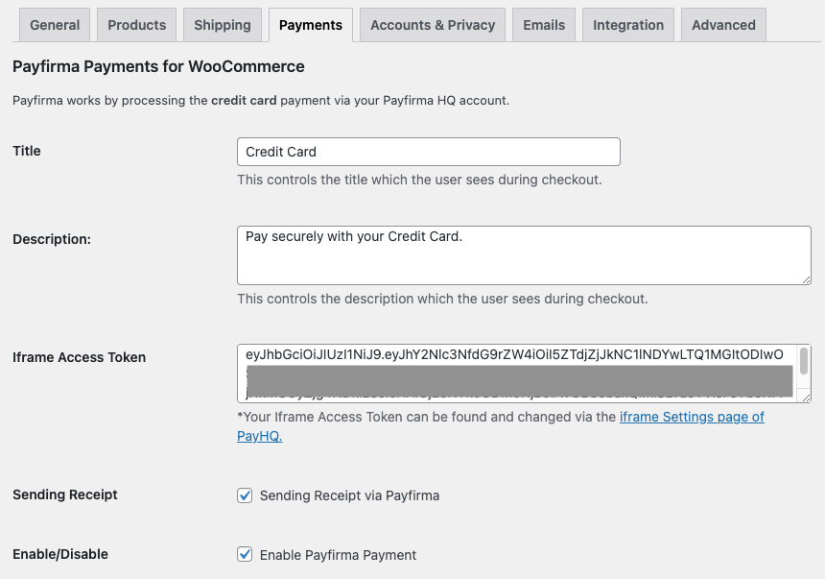Go to the Advanced tab
The height and width of the screenshot is (579, 825).
click(723, 25)
